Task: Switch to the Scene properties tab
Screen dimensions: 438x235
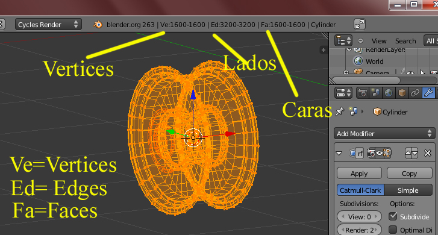Action: (x=376, y=93)
